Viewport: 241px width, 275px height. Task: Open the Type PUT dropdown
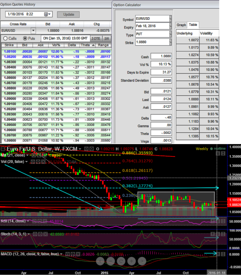coord(170,35)
